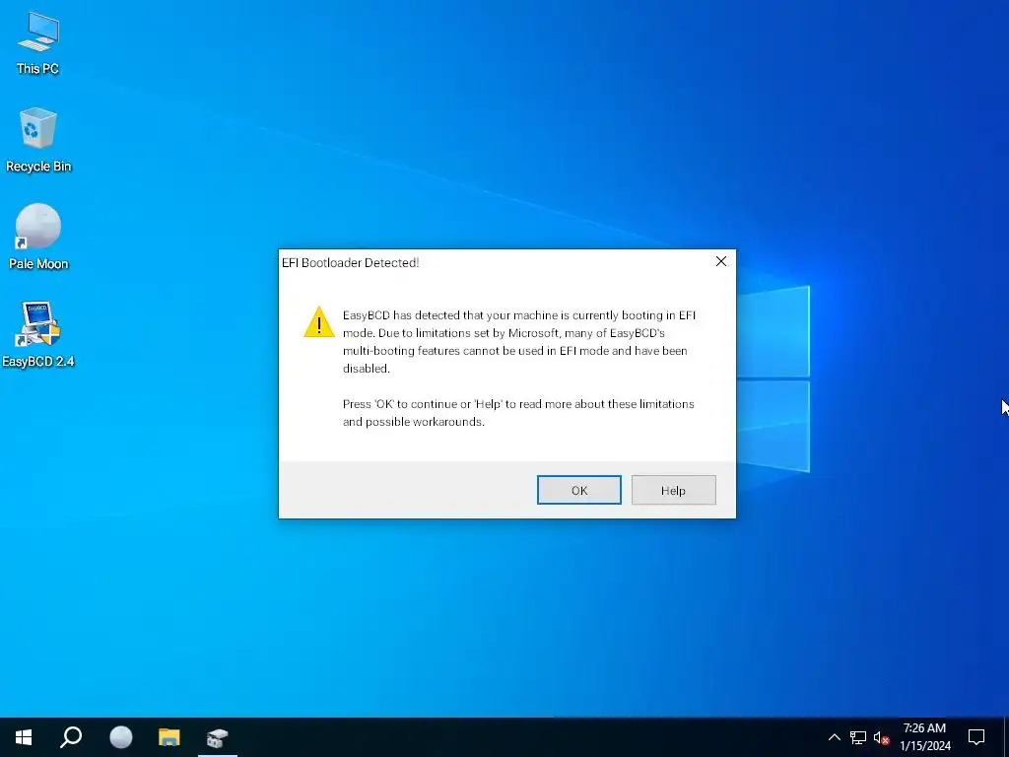This screenshot has height=757, width=1009.
Task: Open Help about EFI limitations
Action: pyautogui.click(x=673, y=490)
